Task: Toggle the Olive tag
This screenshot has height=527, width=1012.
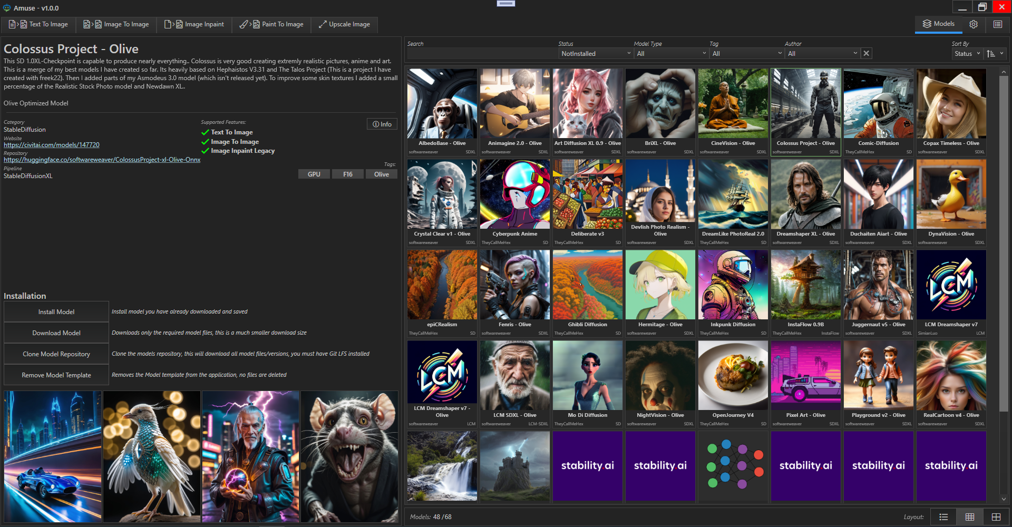Action: [x=381, y=174]
